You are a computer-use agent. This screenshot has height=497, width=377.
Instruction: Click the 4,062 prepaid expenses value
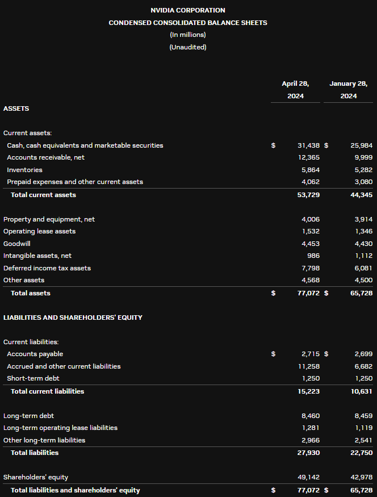coord(311,182)
